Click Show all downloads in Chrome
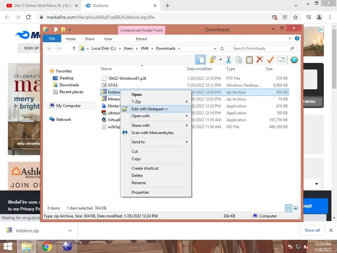337x253 pixels. click(312, 230)
